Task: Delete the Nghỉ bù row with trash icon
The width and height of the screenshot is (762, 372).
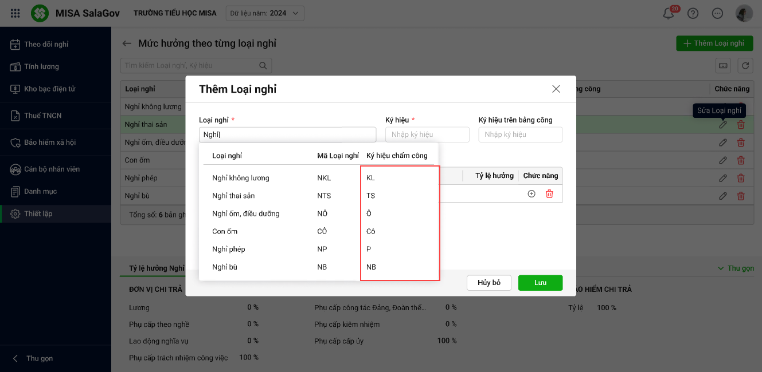Action: click(x=741, y=196)
